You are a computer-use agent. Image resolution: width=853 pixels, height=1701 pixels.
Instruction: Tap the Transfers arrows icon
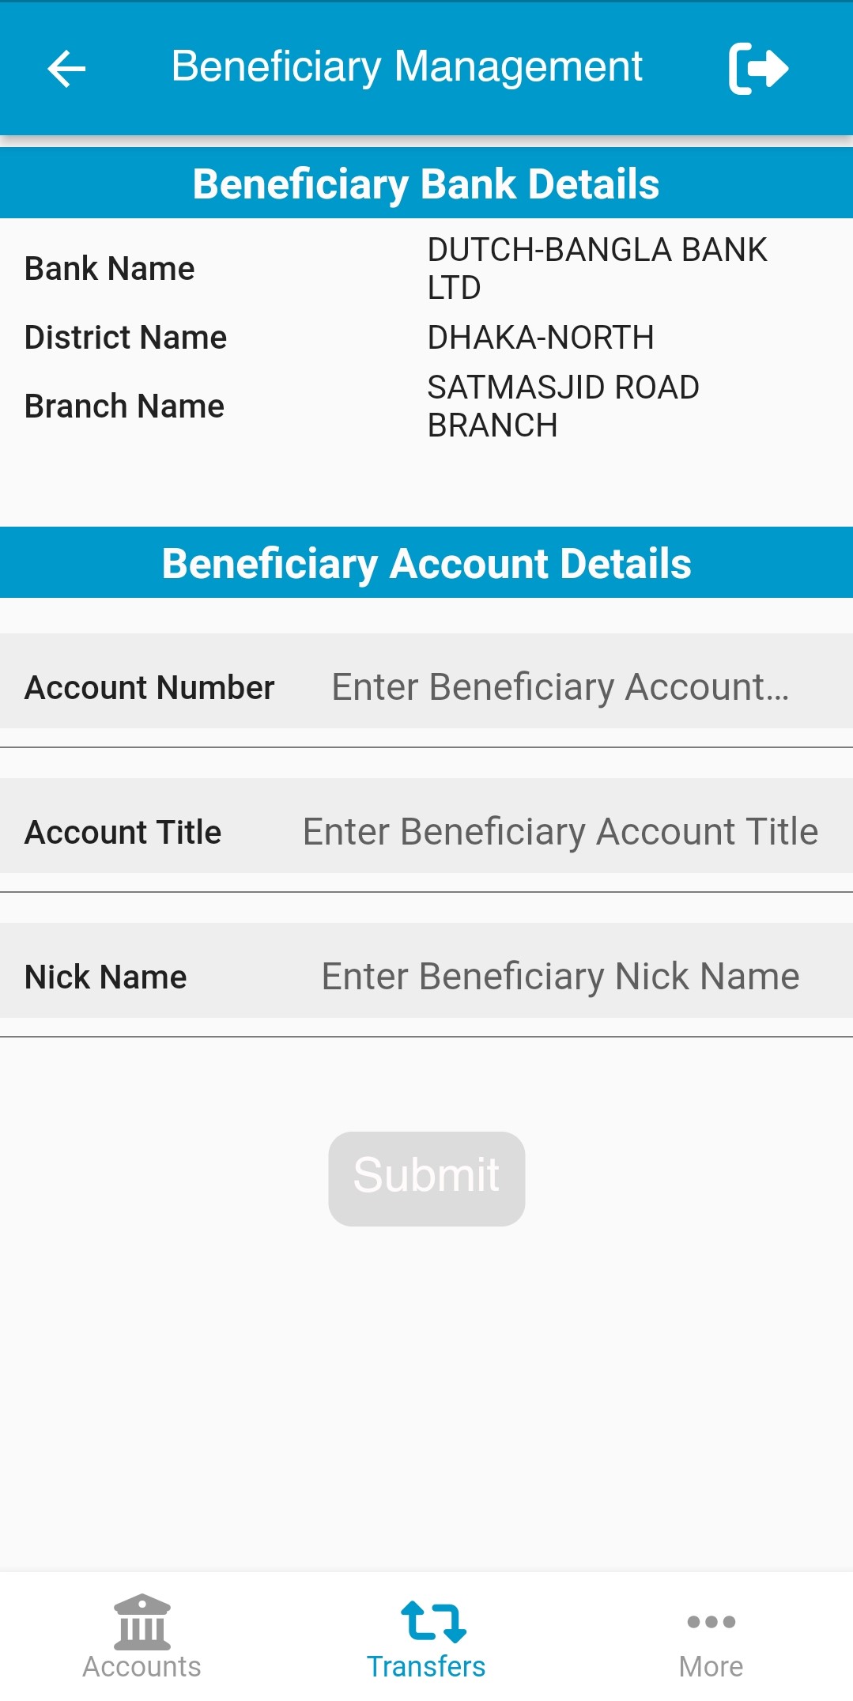point(433,1621)
